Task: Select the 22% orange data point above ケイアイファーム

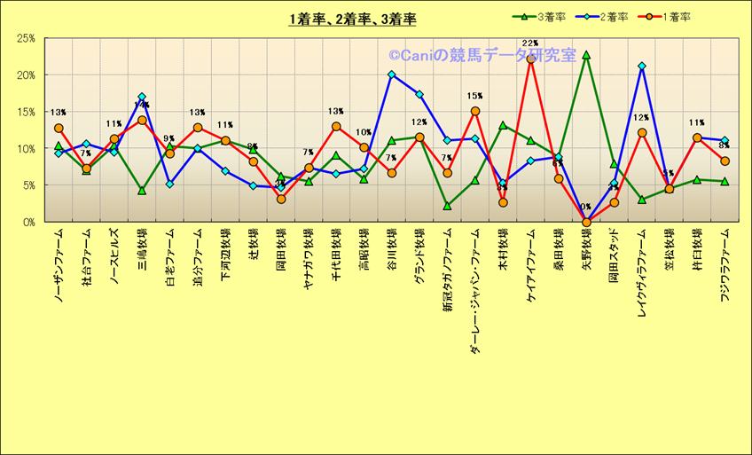Action: [530, 59]
